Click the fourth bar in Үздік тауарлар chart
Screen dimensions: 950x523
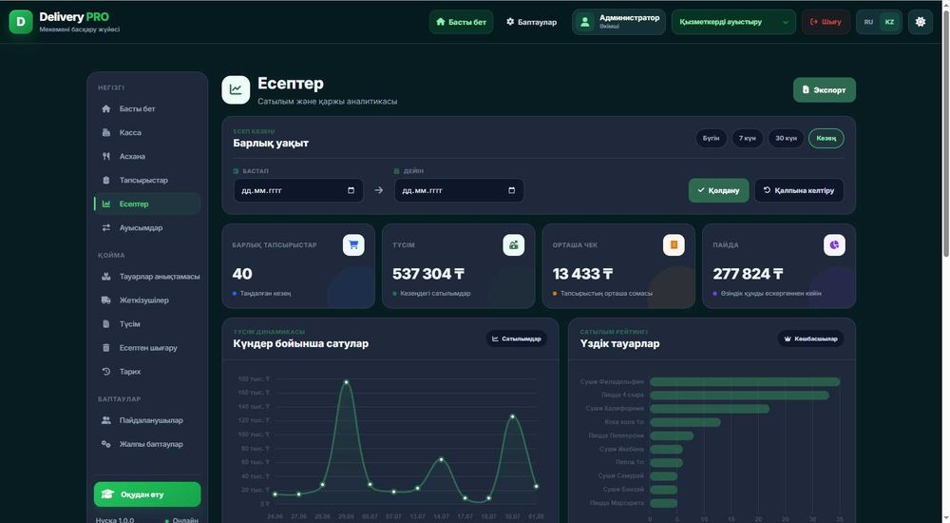685,422
